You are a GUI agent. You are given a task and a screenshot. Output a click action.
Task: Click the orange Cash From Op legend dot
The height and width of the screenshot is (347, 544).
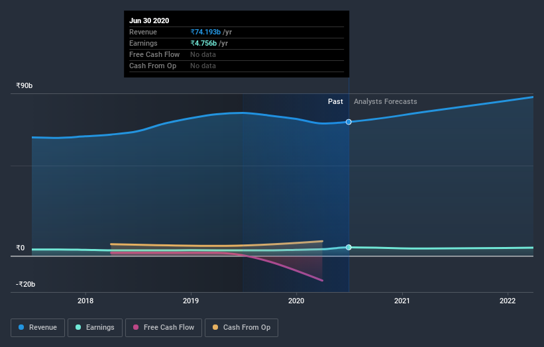[215, 327]
